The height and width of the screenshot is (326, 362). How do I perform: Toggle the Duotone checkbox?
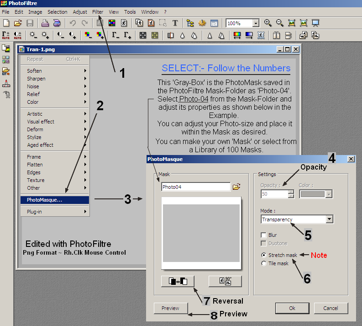(263, 243)
